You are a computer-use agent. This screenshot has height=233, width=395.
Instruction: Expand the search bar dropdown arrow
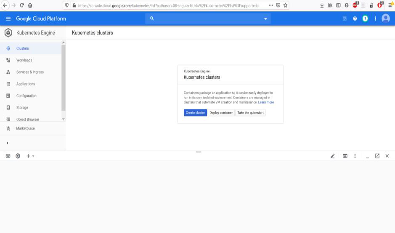[x=265, y=19]
